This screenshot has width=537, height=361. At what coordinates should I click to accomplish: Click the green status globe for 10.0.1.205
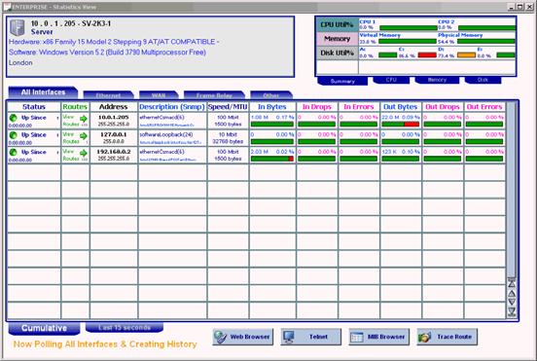[13, 118]
